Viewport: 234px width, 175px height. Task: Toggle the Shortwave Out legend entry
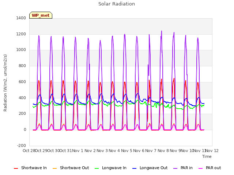[x=71, y=168]
